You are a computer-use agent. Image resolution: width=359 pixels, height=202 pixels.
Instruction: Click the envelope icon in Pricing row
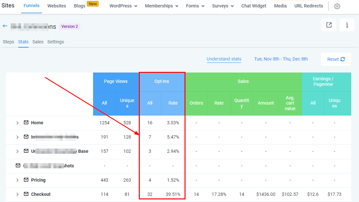tap(26, 180)
